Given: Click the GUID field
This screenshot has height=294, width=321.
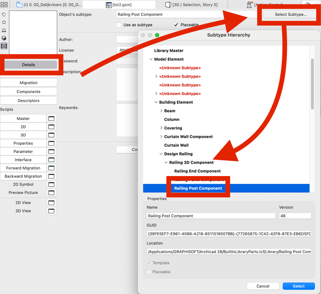Looking at the screenshot, I should pyautogui.click(x=229, y=234).
